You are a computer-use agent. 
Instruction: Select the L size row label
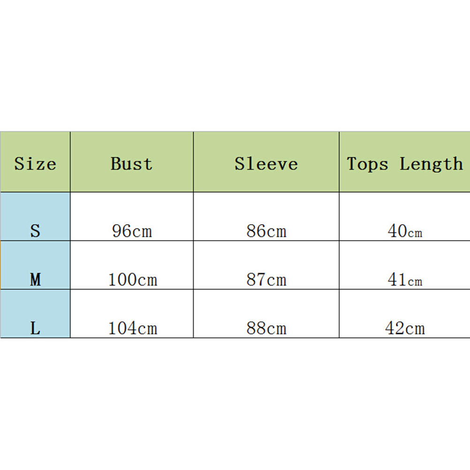35,328
